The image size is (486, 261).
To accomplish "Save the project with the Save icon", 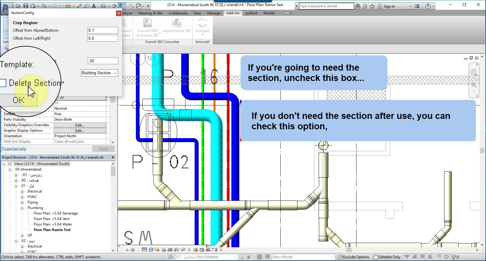I will click(26, 6).
